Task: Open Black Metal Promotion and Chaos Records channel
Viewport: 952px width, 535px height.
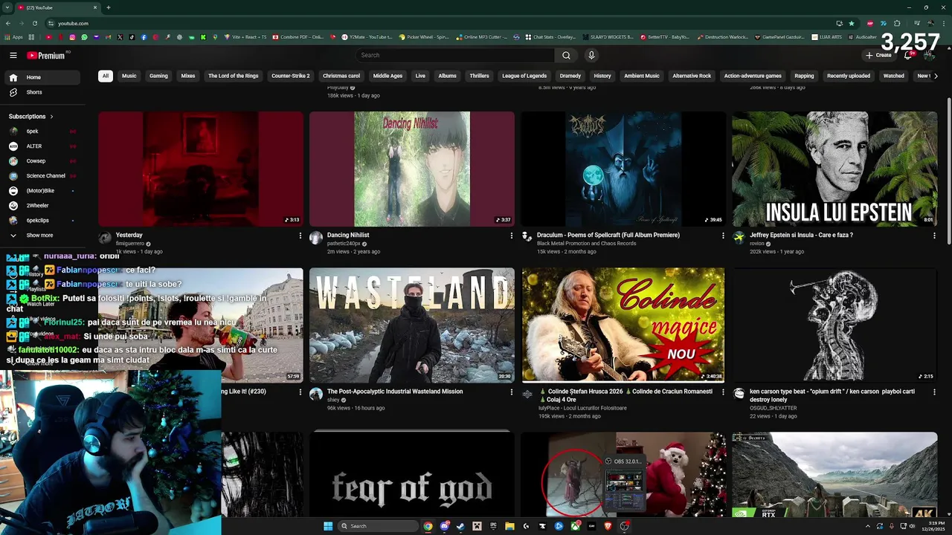Action: pos(587,244)
